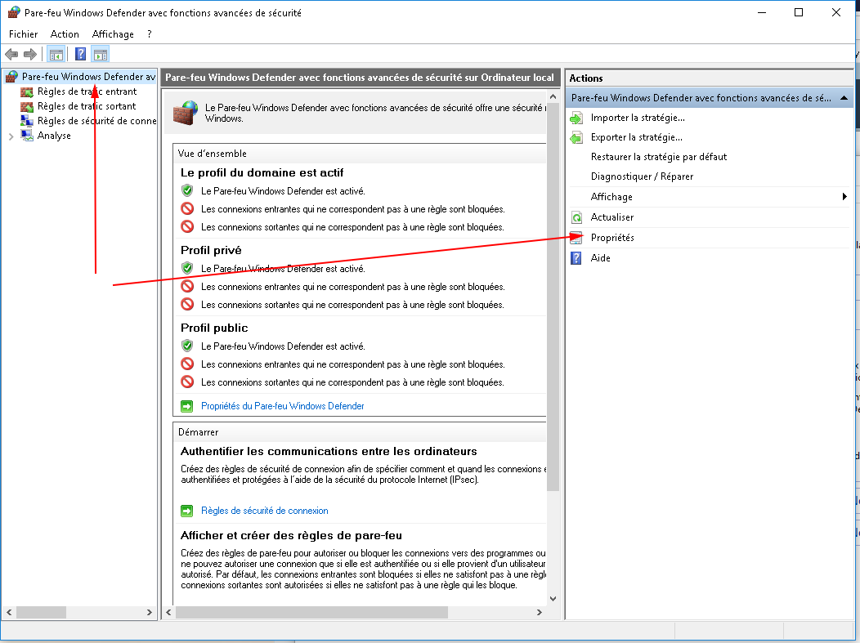
Task: Click the console tree scroll-right arrow
Action: tap(149, 612)
